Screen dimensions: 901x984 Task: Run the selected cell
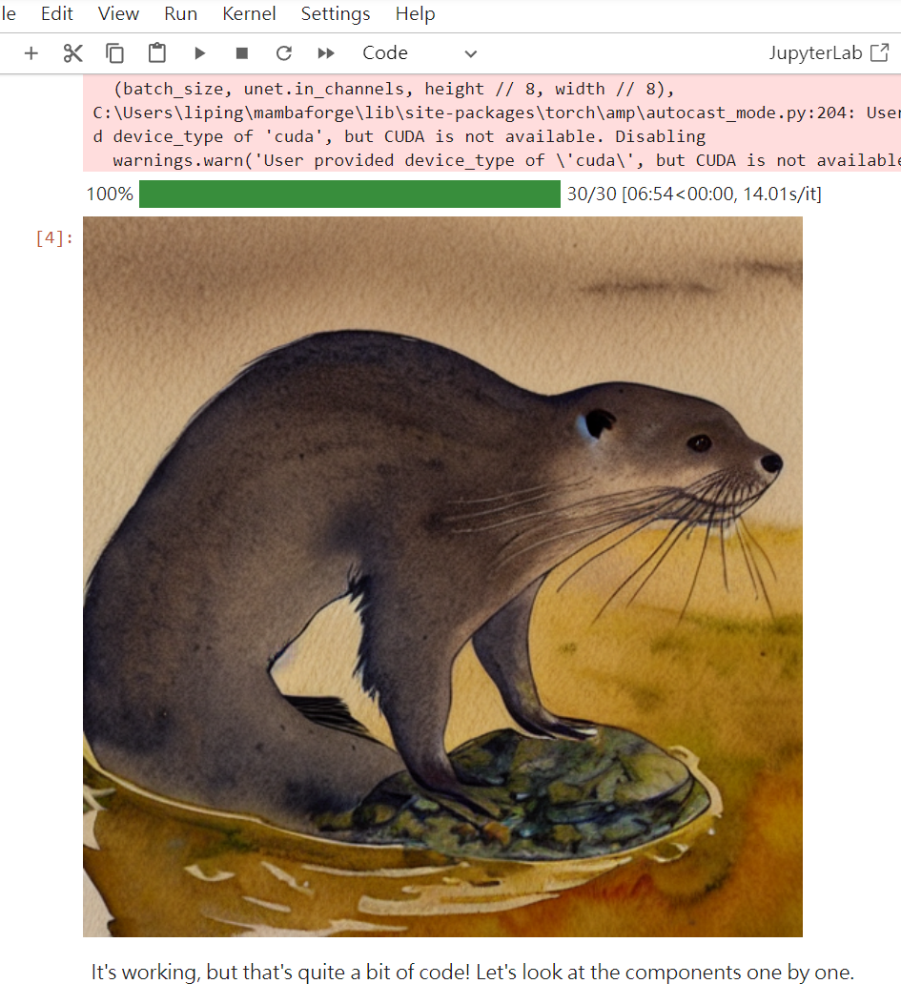point(199,53)
